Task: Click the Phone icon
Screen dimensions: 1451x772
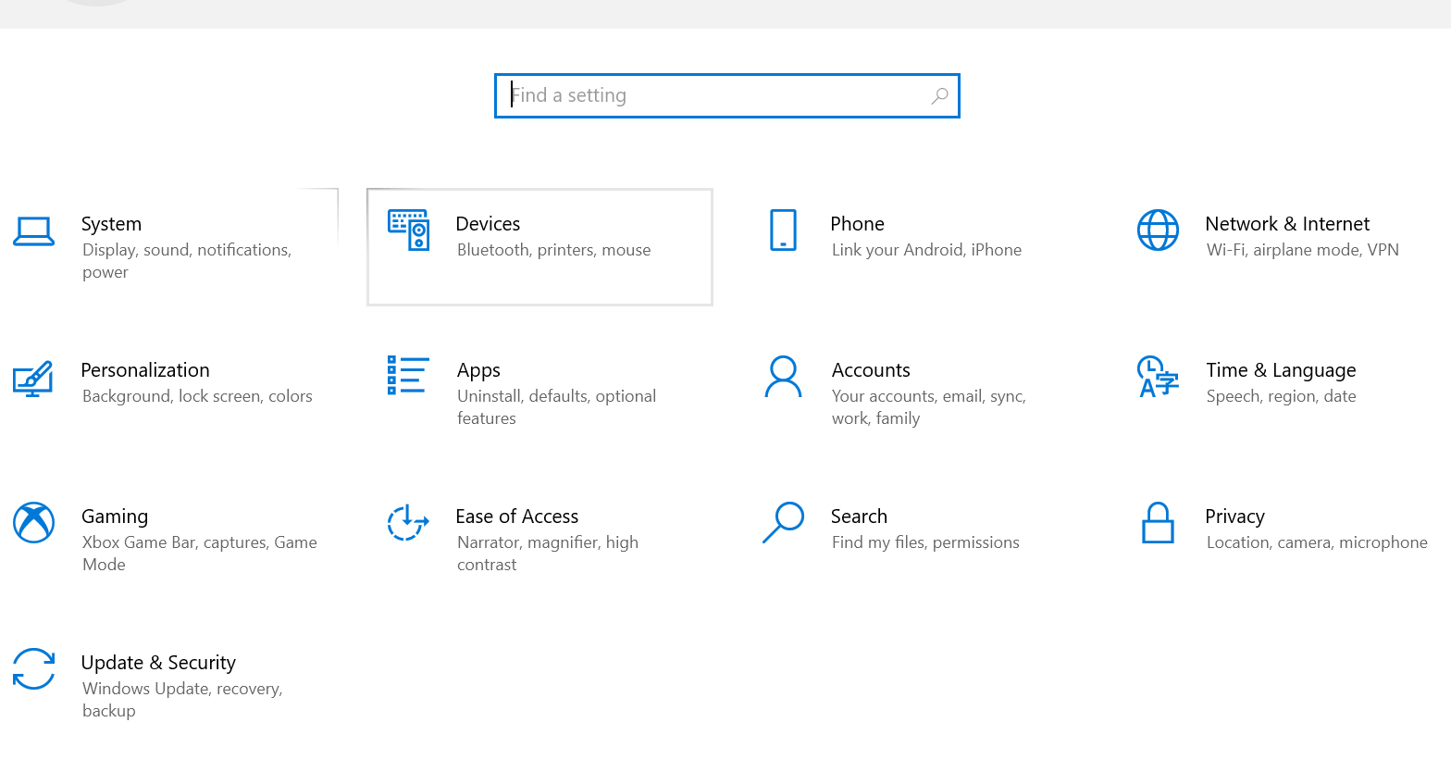Action: pos(783,230)
